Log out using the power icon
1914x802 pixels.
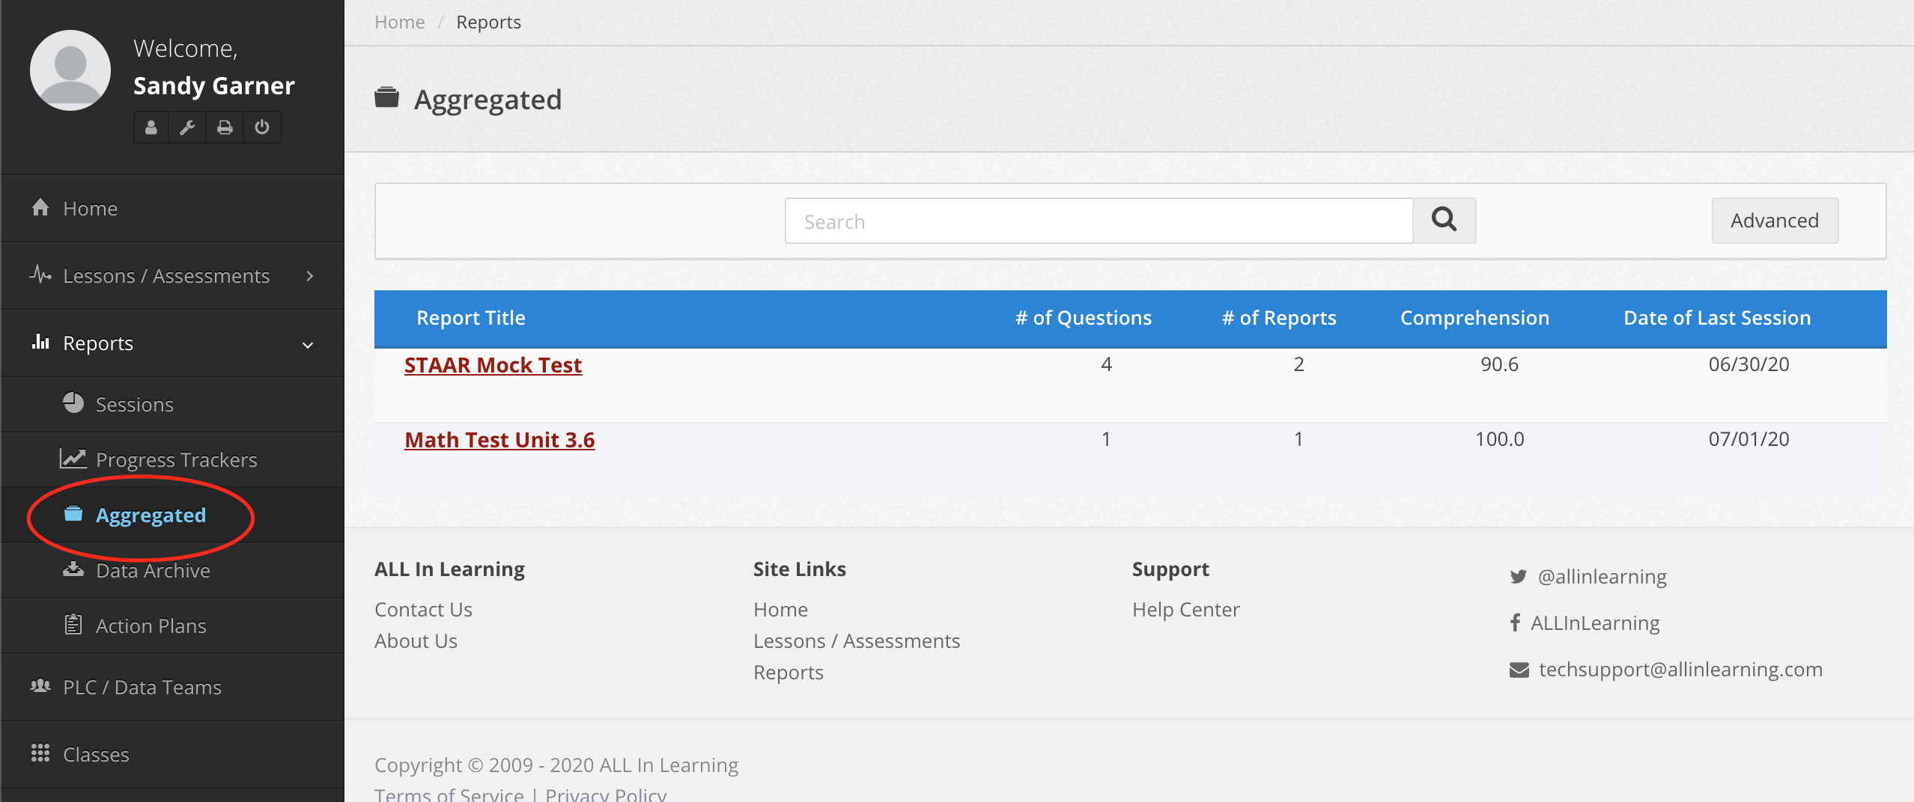pos(262,127)
